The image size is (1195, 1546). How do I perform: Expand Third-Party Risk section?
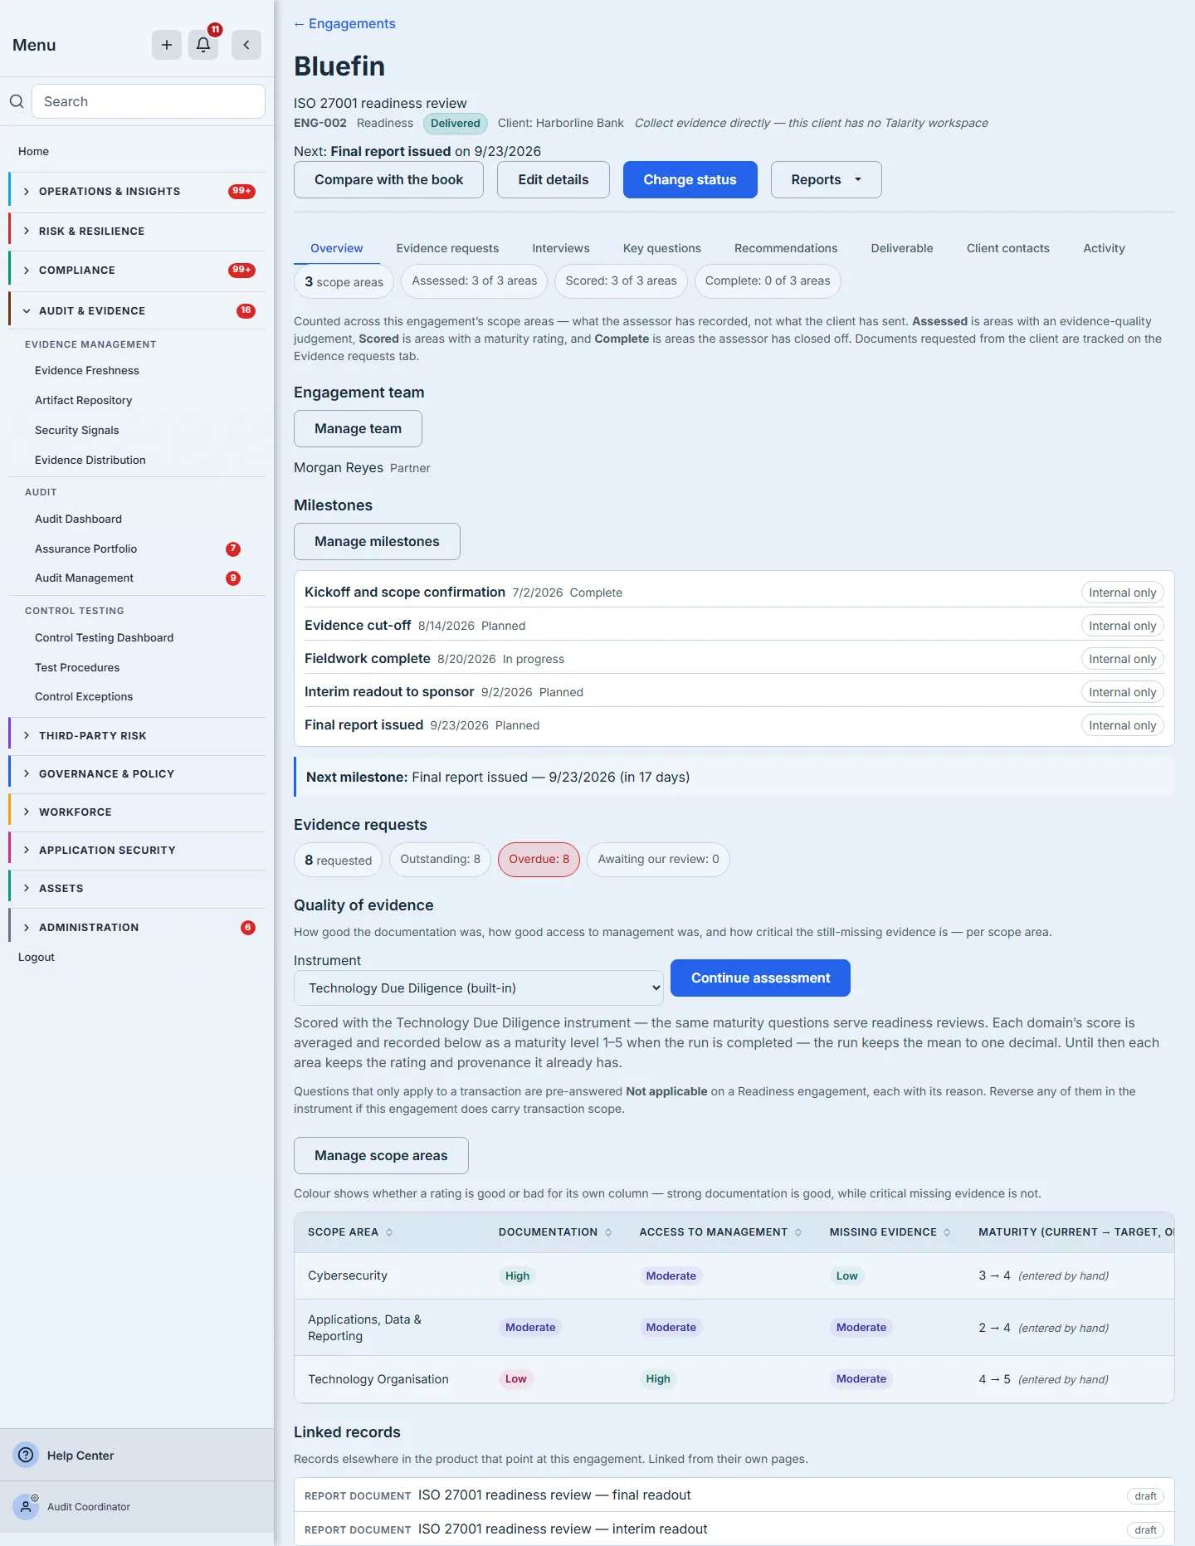click(137, 736)
